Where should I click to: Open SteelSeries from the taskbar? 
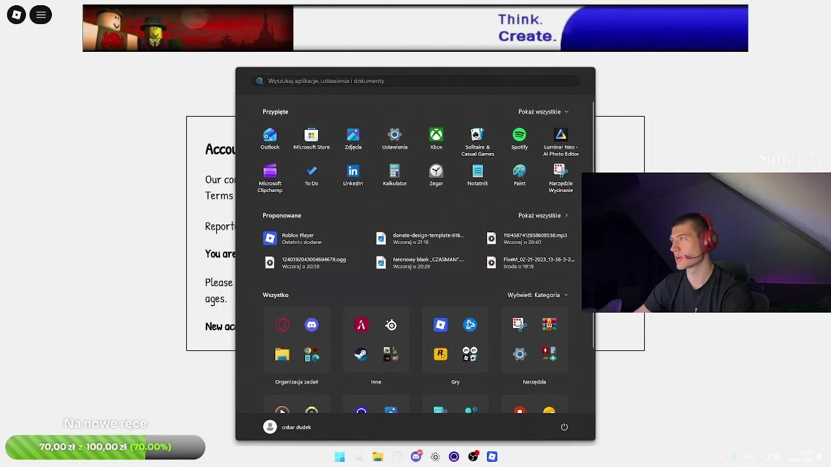[x=435, y=457]
